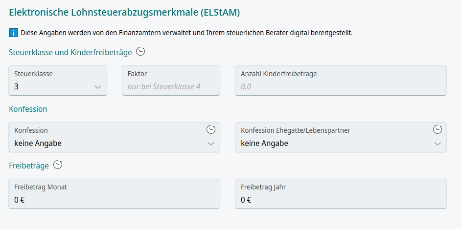Click the Elektronische Lohnsteuerabzugsmerkmale (ELStAM) heading
This screenshot has width=462, height=229.
pyautogui.click(x=124, y=12)
